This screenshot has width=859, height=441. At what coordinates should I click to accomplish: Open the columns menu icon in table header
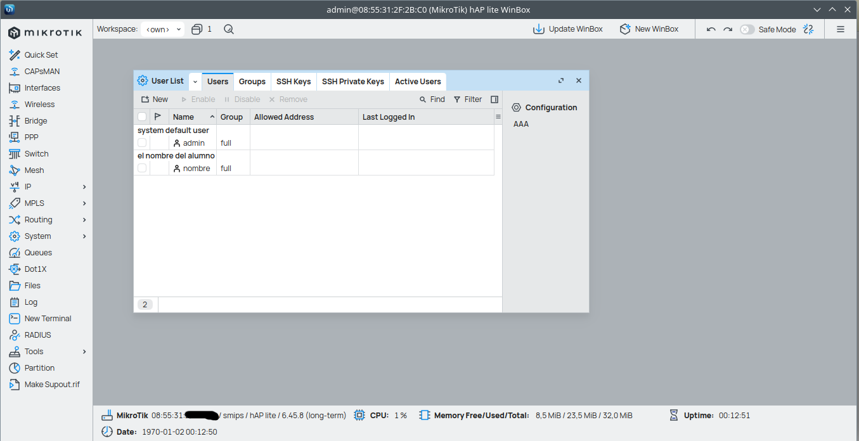pos(498,117)
